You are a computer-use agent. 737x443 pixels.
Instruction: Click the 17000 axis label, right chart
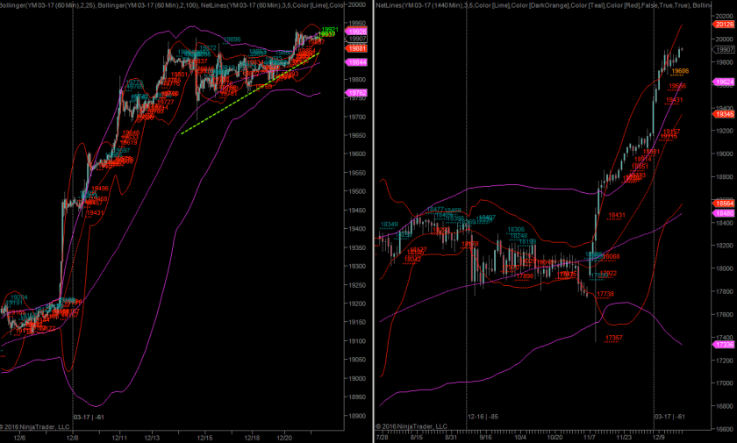coord(725,383)
